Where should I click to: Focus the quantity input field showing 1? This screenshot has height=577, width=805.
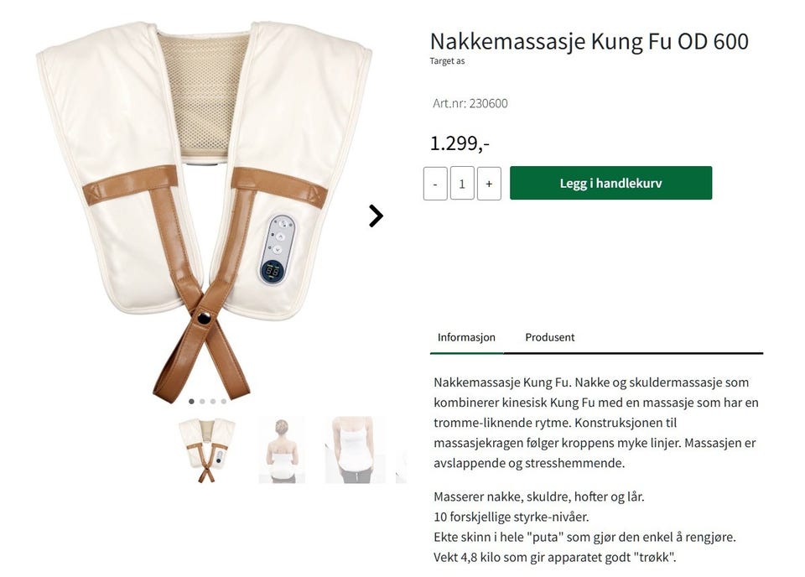(462, 184)
